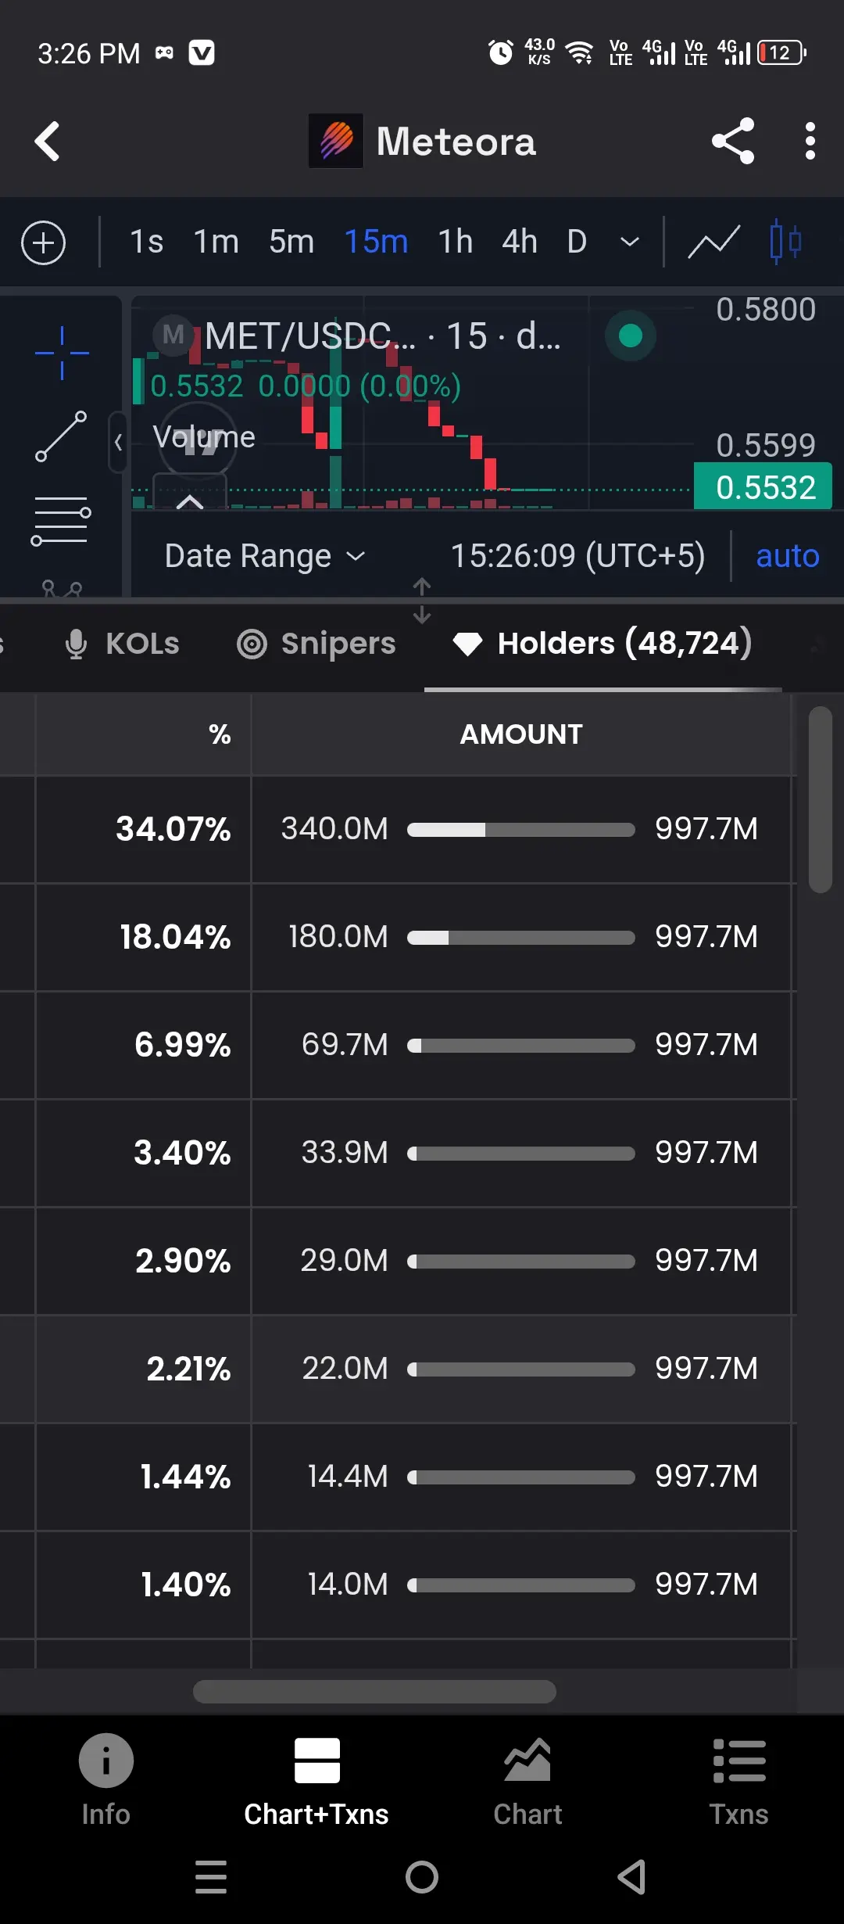Open the horizontal lines drawing tool

click(61, 521)
